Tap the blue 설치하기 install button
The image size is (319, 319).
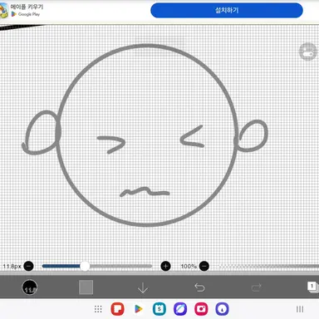tap(227, 11)
